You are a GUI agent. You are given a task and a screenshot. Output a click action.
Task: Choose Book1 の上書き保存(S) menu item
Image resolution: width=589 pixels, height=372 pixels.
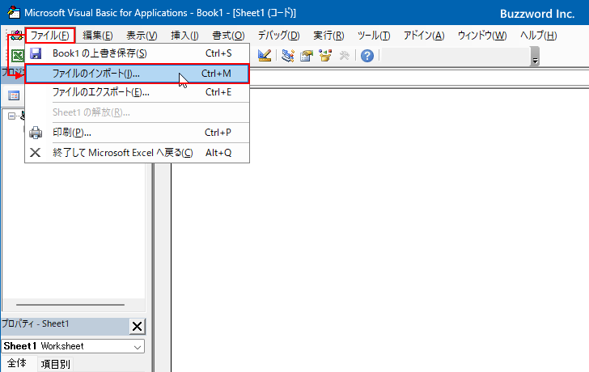point(137,53)
